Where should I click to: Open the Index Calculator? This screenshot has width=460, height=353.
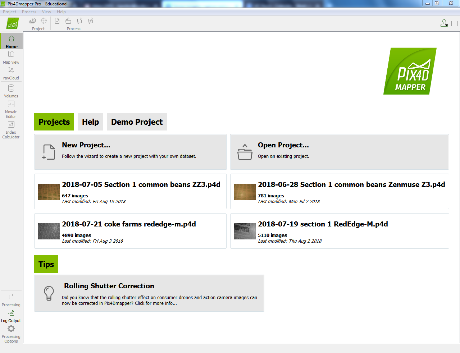11,130
